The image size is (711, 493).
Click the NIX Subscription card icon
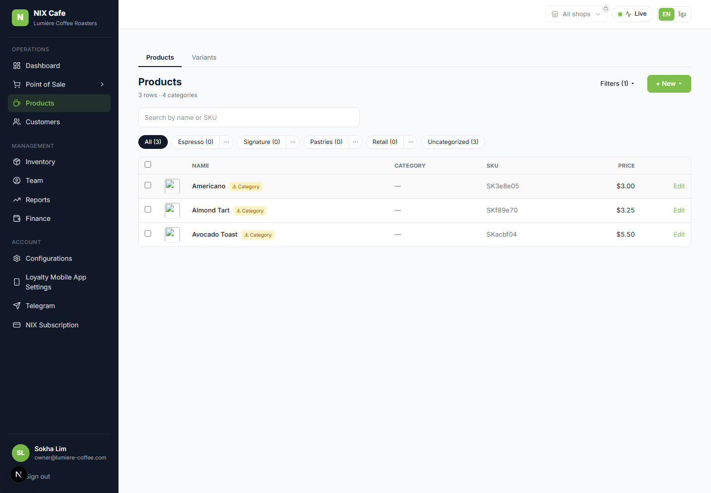[17, 325]
